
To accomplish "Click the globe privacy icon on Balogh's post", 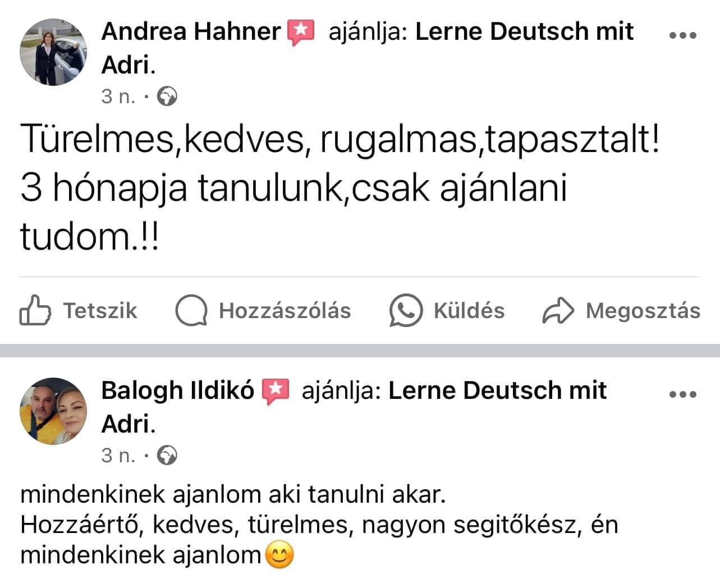I will coord(167,455).
